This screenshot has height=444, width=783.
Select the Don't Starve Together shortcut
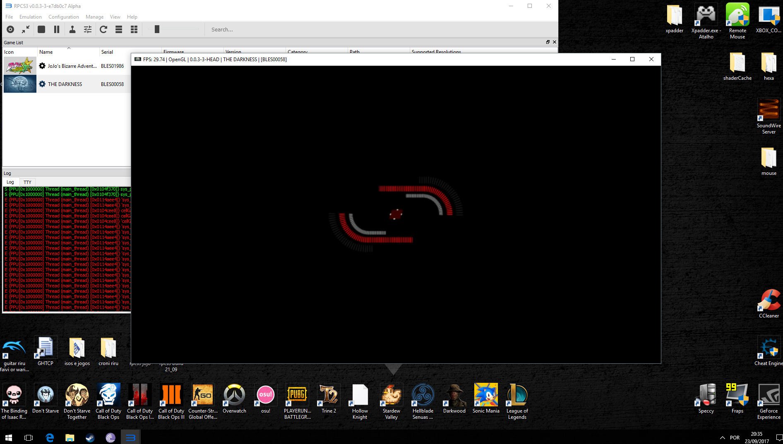pyautogui.click(x=77, y=401)
